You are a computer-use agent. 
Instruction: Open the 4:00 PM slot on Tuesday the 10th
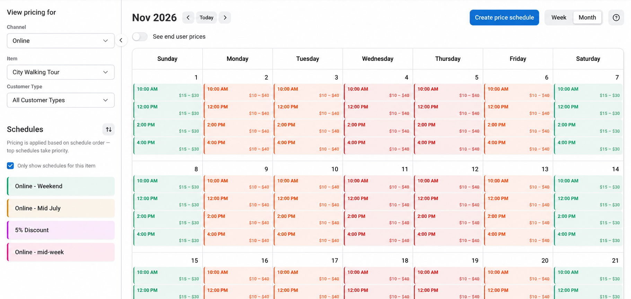click(x=308, y=237)
